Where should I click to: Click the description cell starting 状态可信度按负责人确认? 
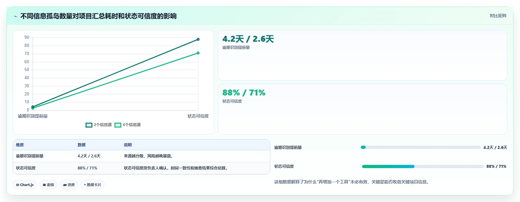176,168
